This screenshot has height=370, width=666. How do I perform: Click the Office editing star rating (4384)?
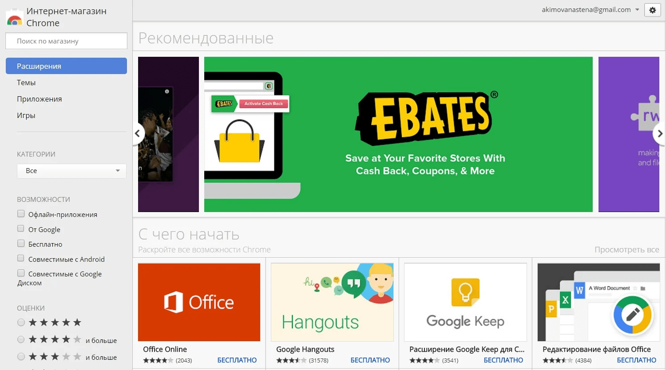point(558,360)
